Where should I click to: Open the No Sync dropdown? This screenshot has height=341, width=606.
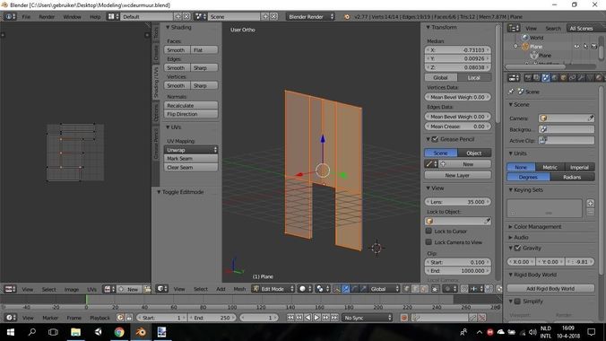368,318
